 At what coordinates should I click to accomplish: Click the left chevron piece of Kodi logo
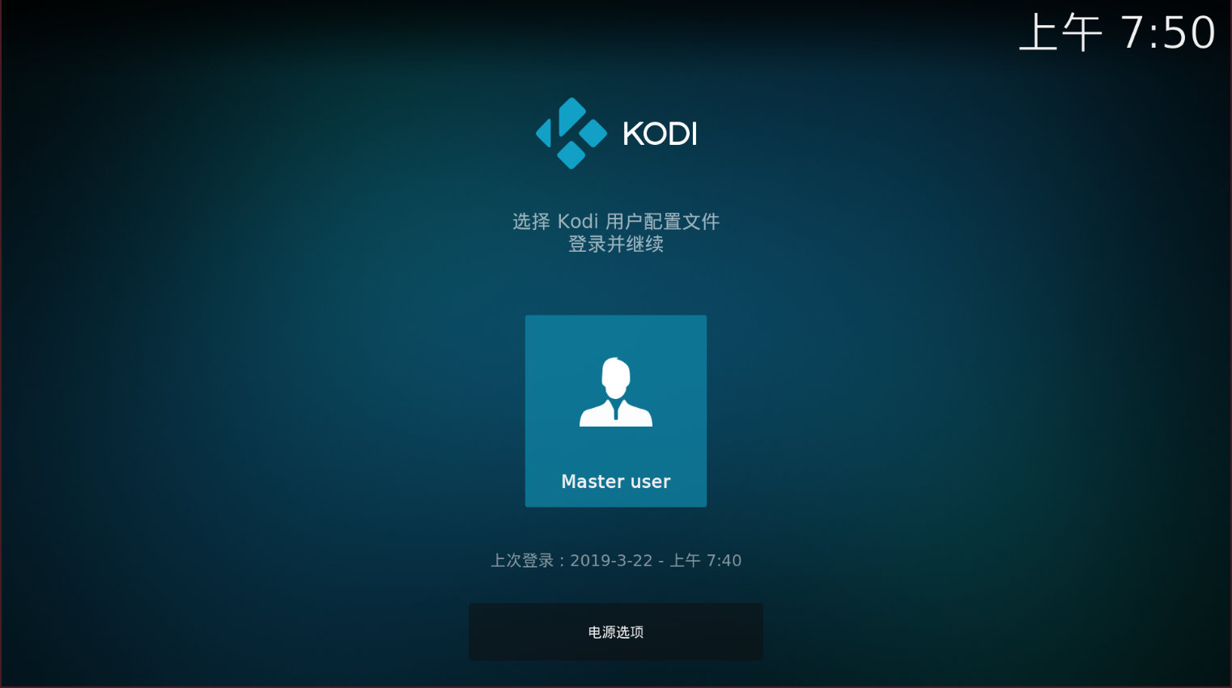pos(544,134)
